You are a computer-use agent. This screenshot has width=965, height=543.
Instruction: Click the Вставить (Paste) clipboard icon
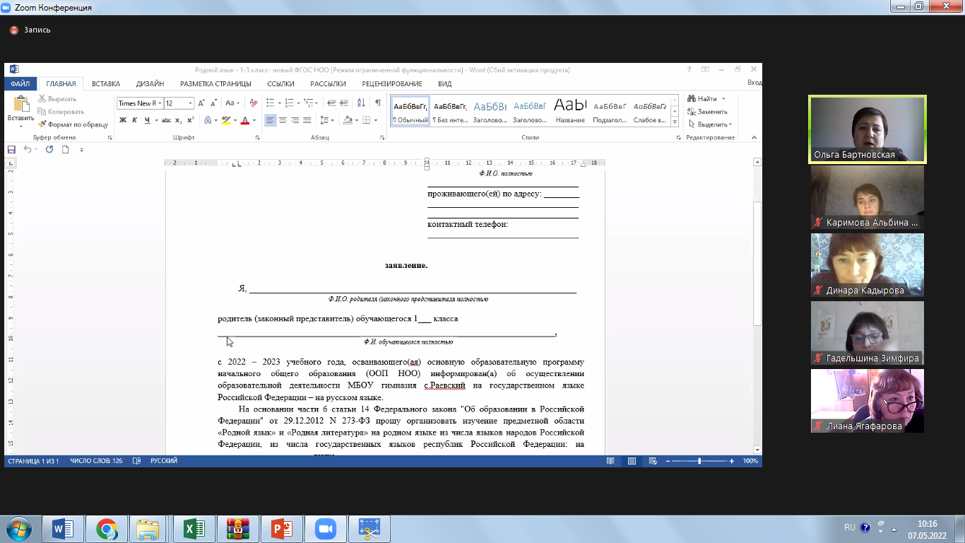click(x=20, y=105)
